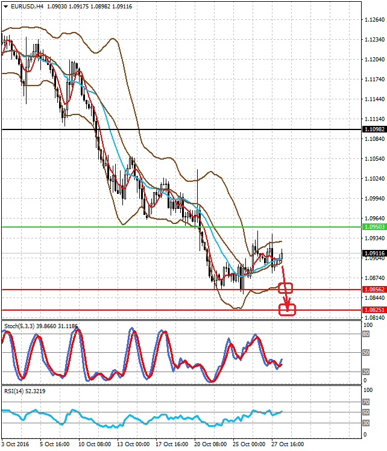387x451 pixels.
Task: Click the 1.12040 price scale value
Action: point(374,59)
